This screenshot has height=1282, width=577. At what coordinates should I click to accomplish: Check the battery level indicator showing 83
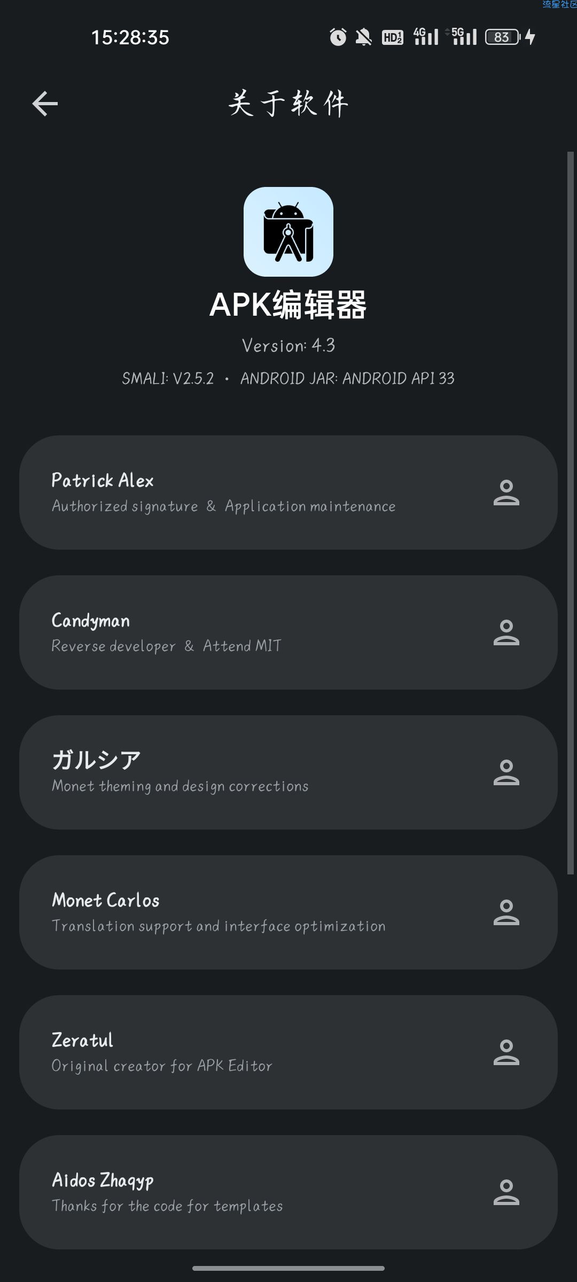point(503,37)
